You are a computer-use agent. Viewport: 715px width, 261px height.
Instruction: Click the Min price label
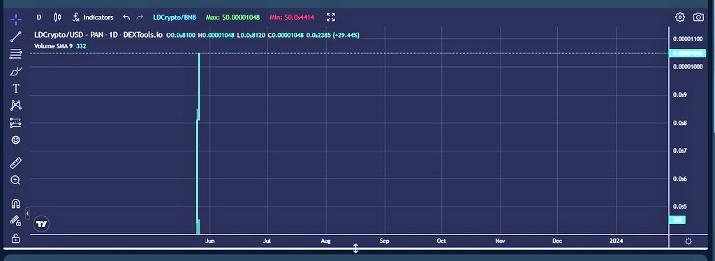point(291,17)
